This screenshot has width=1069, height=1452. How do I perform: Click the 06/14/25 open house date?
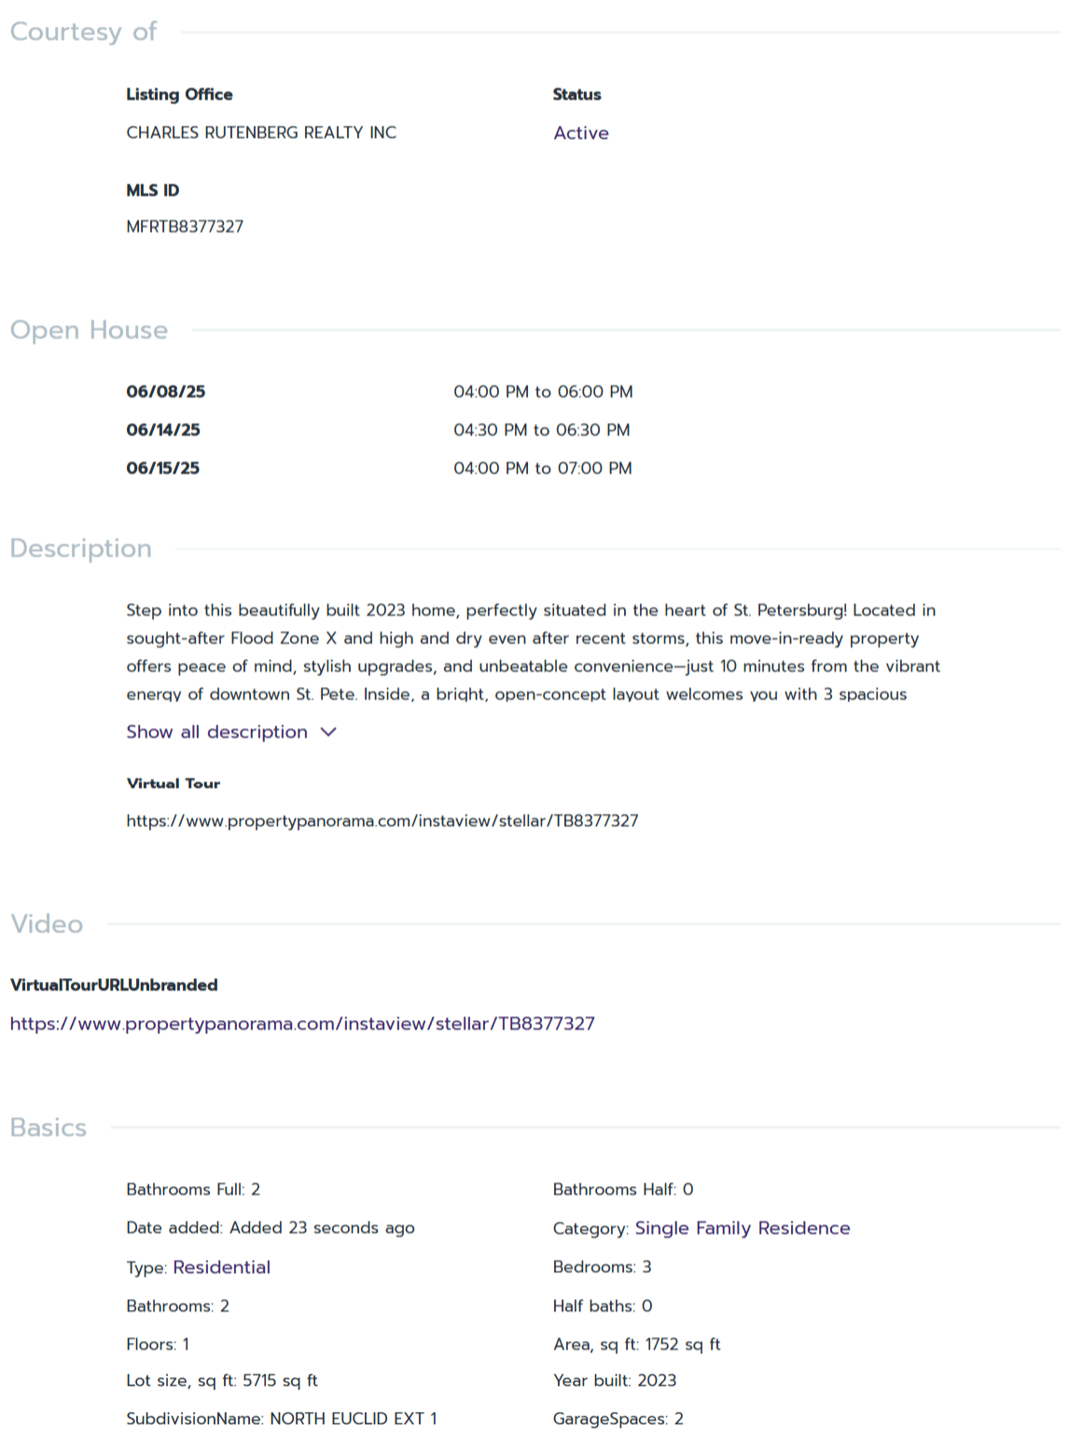[x=163, y=430]
